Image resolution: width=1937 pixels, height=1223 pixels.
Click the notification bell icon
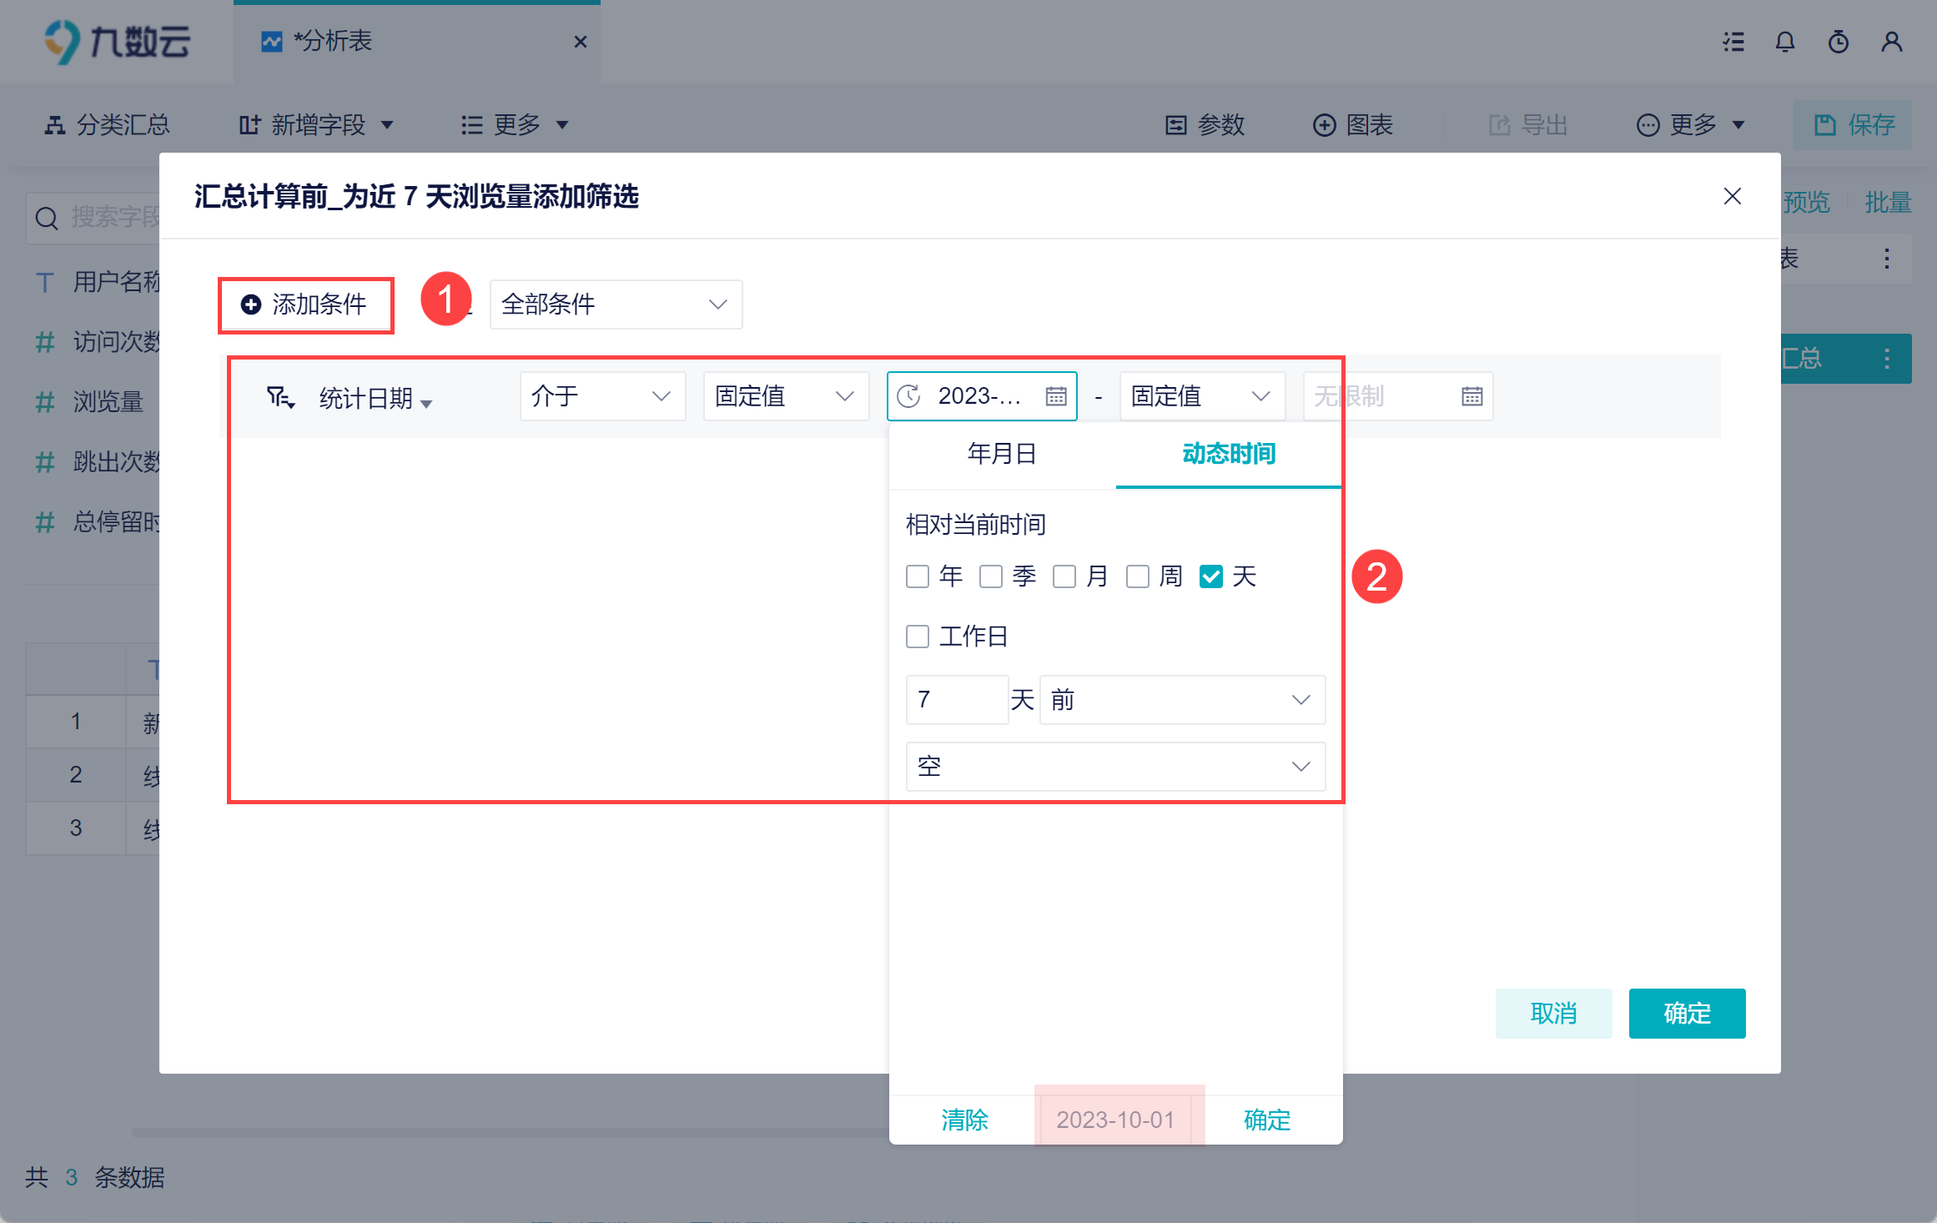click(1784, 42)
